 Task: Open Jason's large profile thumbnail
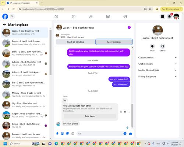158,30
